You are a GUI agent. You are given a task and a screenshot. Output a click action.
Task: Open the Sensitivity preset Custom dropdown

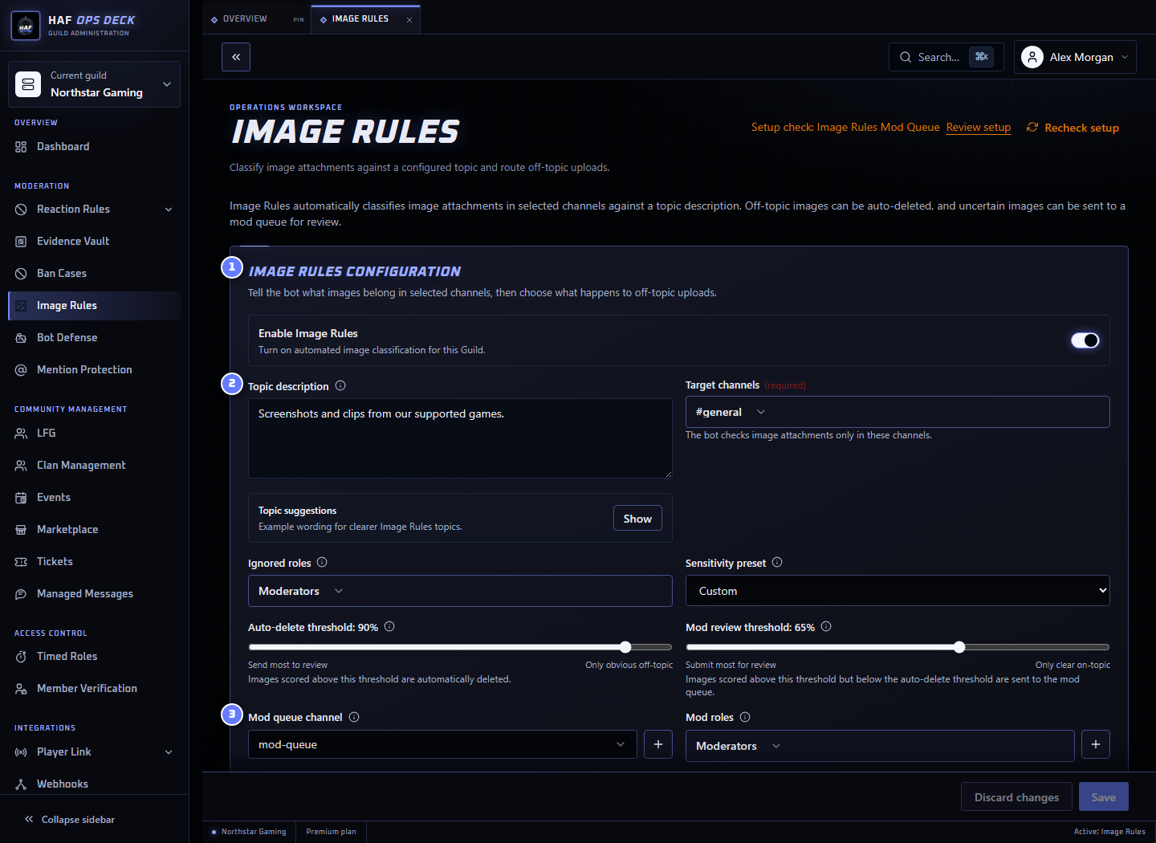point(898,591)
